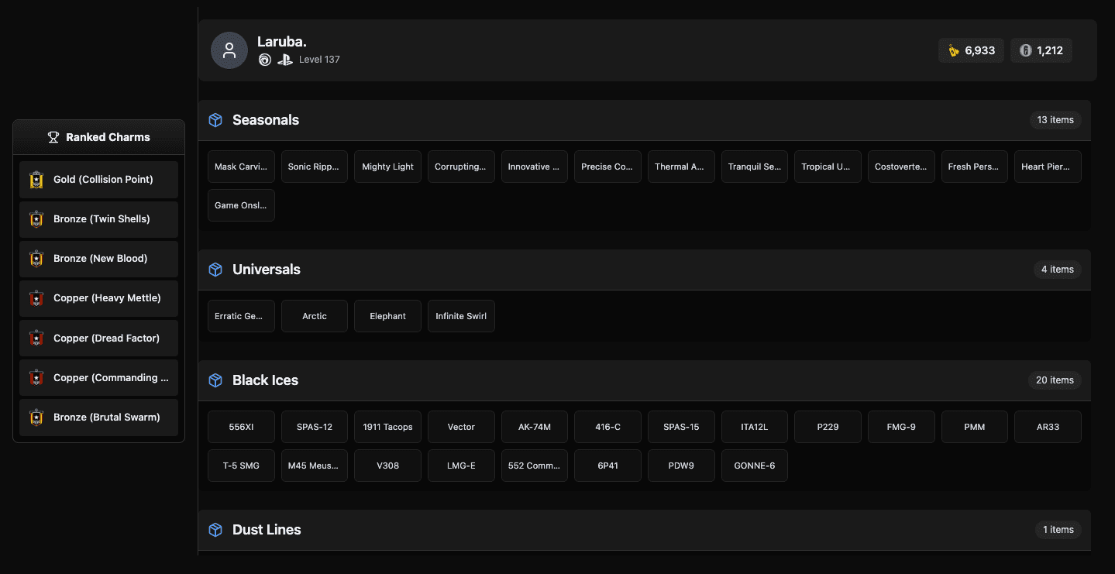Viewport: 1115px width, 574px height.
Task: Click the profile avatar picture
Action: pyautogui.click(x=229, y=50)
